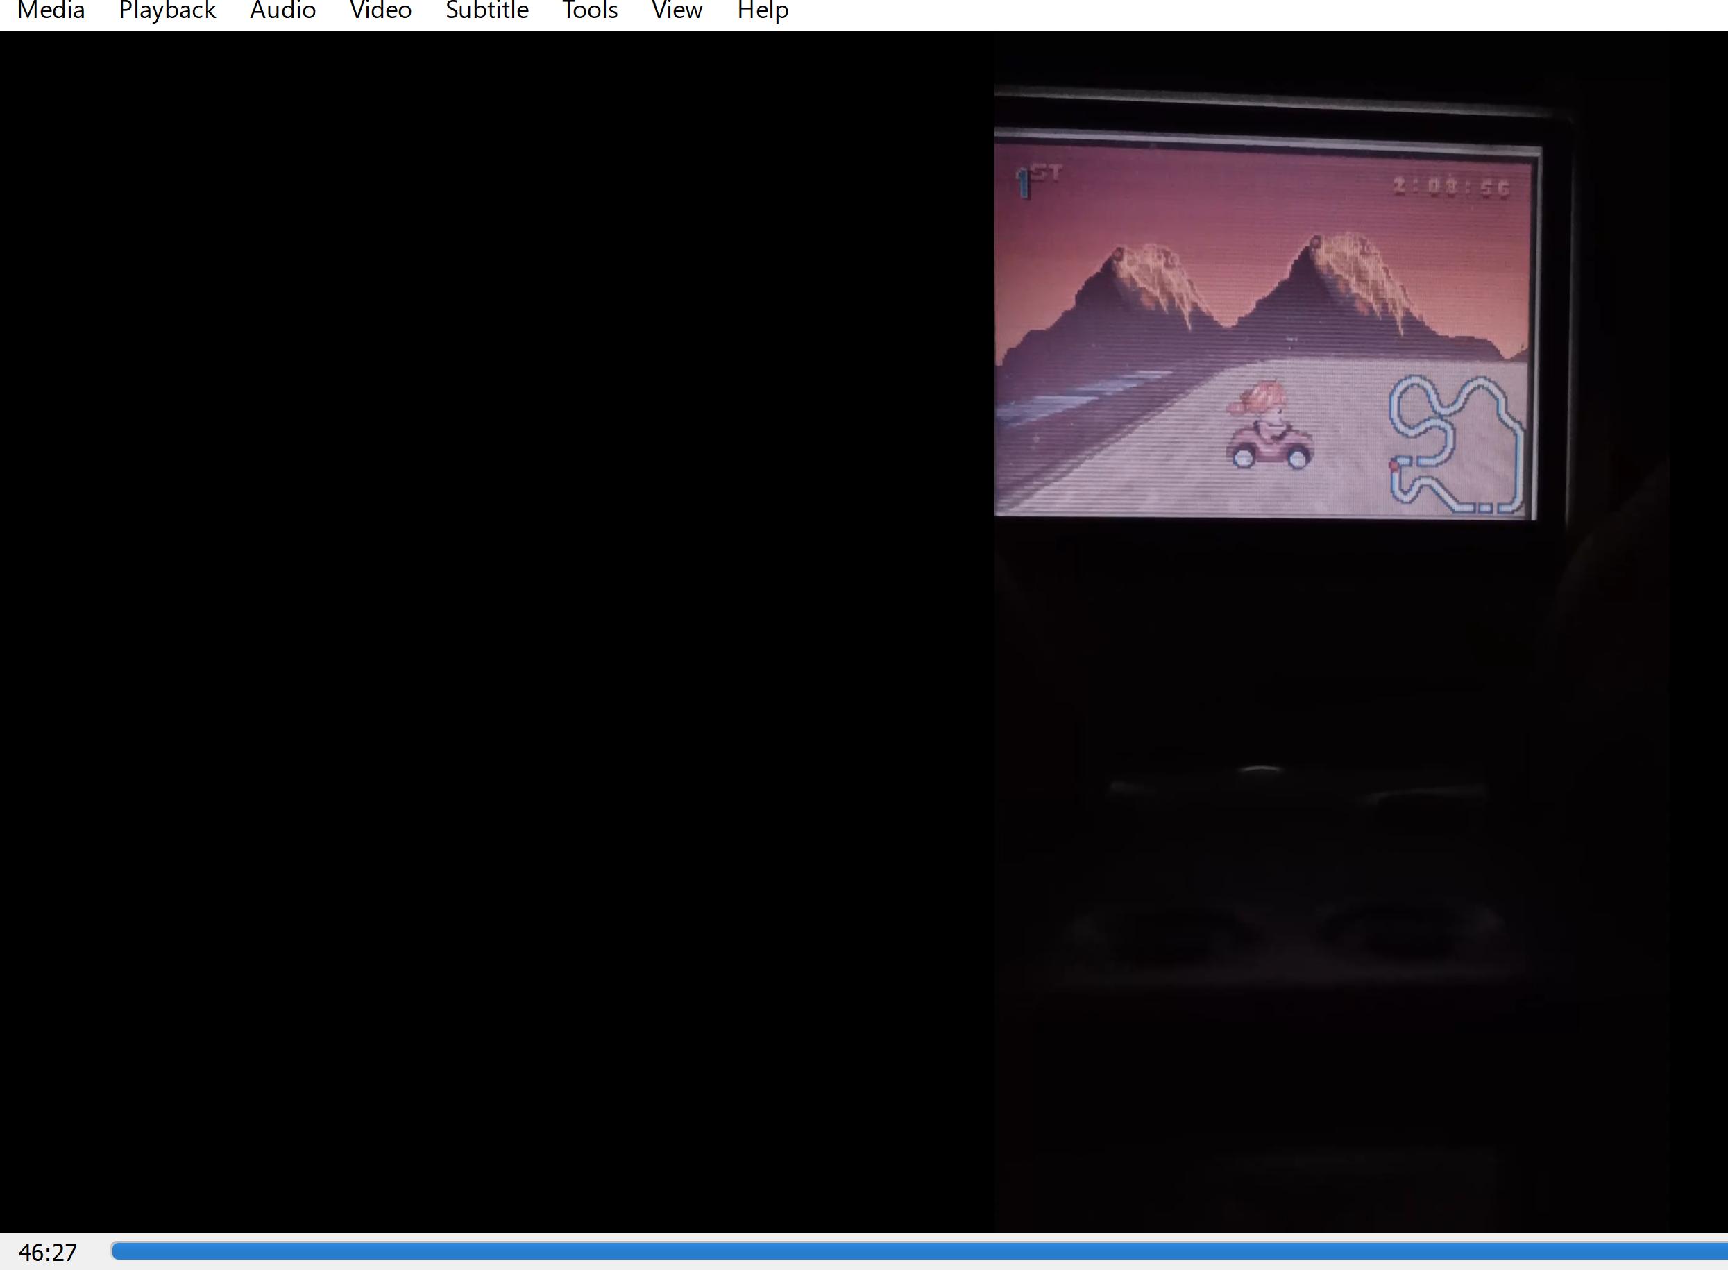Open the Video menu
This screenshot has width=1728, height=1270.
[380, 11]
